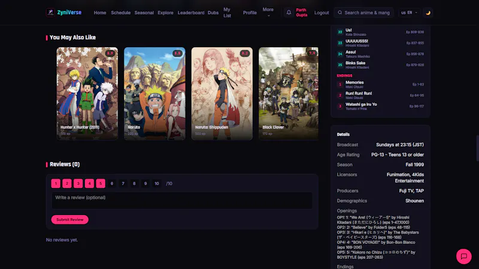Select opening 25 Binks Sake
The width and height of the screenshot is (479, 269).
coord(380,65)
